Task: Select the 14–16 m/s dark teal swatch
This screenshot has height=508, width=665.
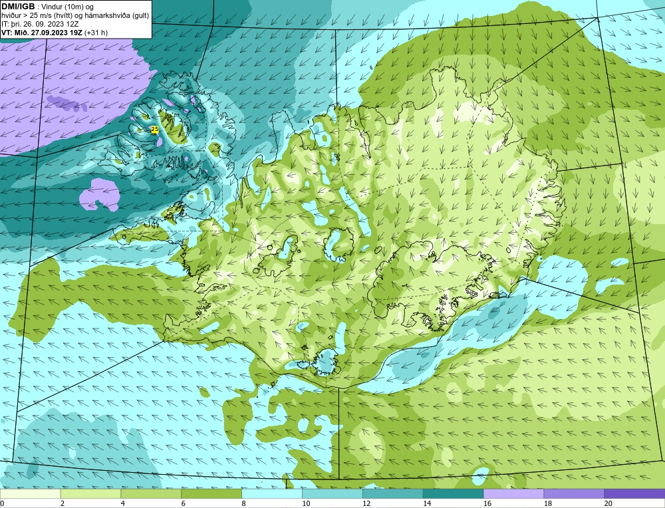Action: (x=454, y=493)
